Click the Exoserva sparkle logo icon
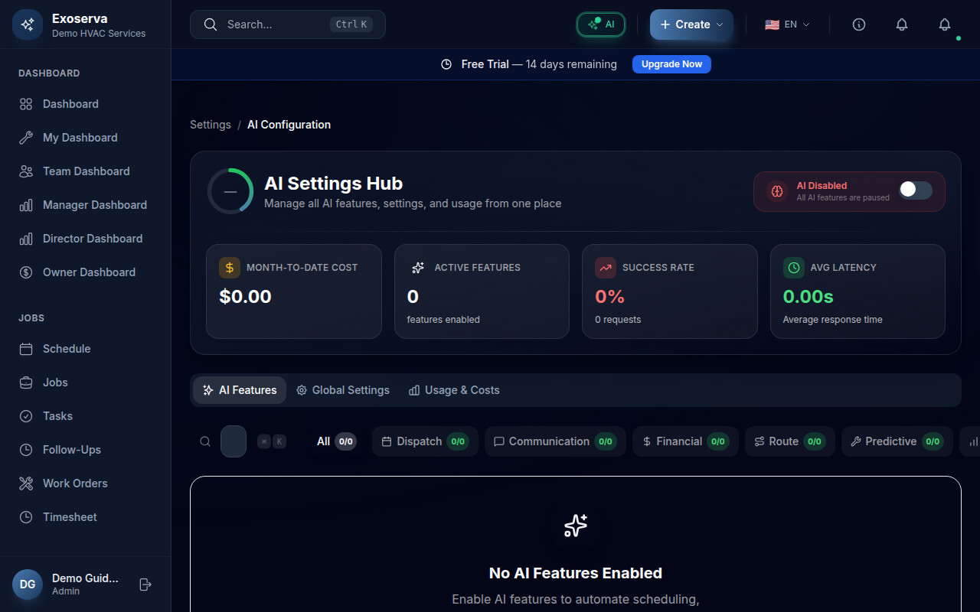The image size is (980, 612). [28, 24]
